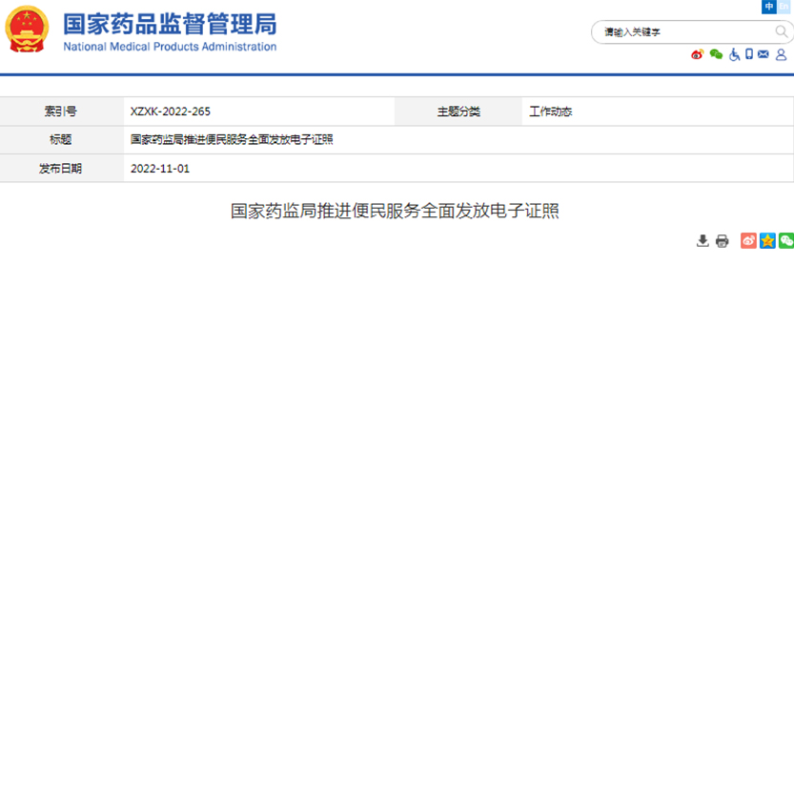The width and height of the screenshot is (794, 794).
Task: Share article to WeChat green button
Action: 785,241
